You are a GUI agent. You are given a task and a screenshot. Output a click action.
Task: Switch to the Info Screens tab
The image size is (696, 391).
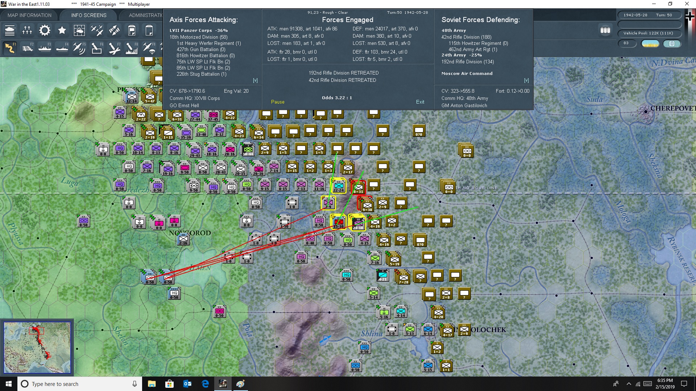tap(89, 15)
